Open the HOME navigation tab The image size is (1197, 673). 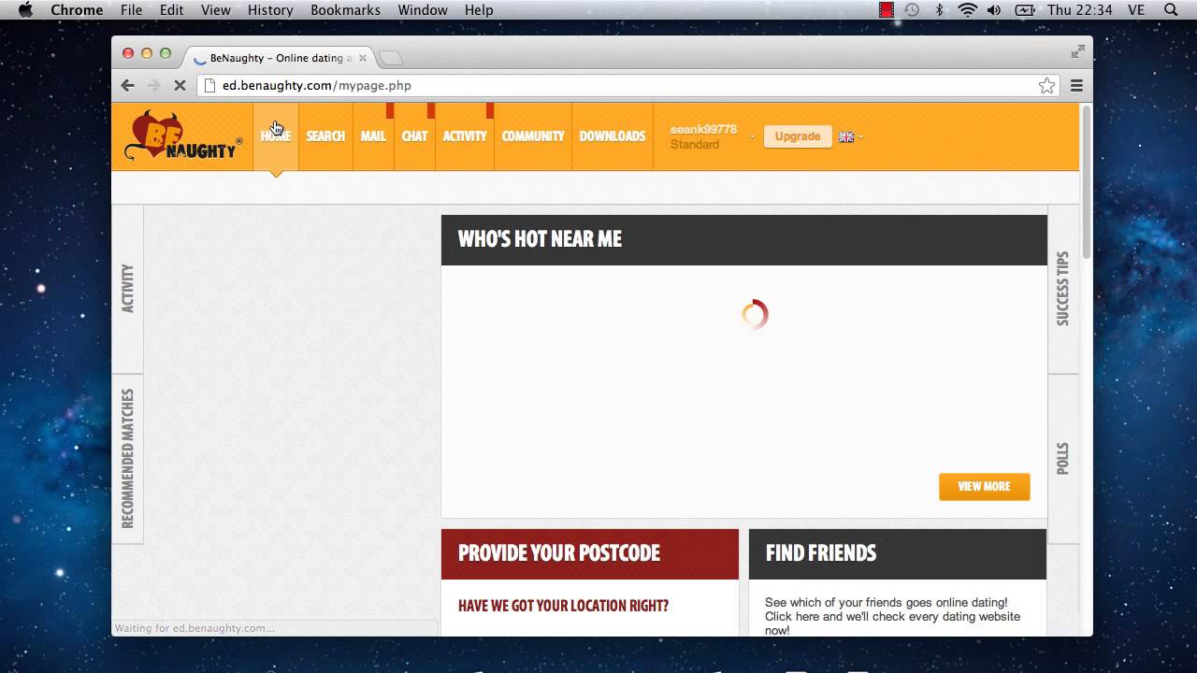pos(276,136)
